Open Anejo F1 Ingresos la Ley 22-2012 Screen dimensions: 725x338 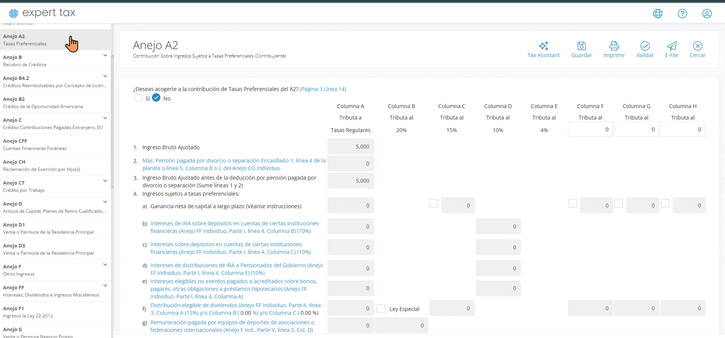click(55, 312)
